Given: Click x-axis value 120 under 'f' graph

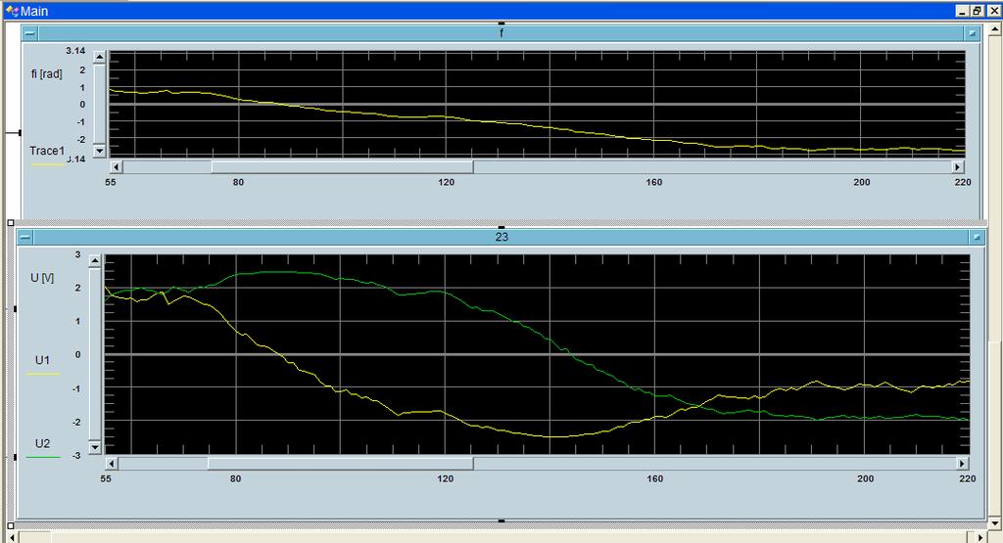Looking at the screenshot, I should [x=446, y=182].
